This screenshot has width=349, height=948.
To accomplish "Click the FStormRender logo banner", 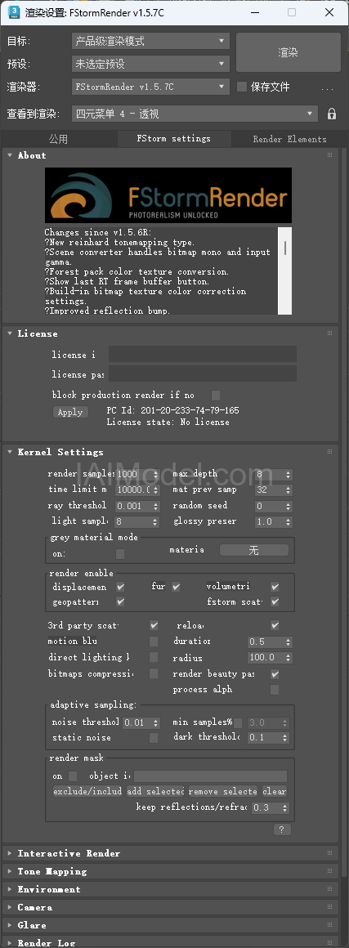I will click(168, 195).
